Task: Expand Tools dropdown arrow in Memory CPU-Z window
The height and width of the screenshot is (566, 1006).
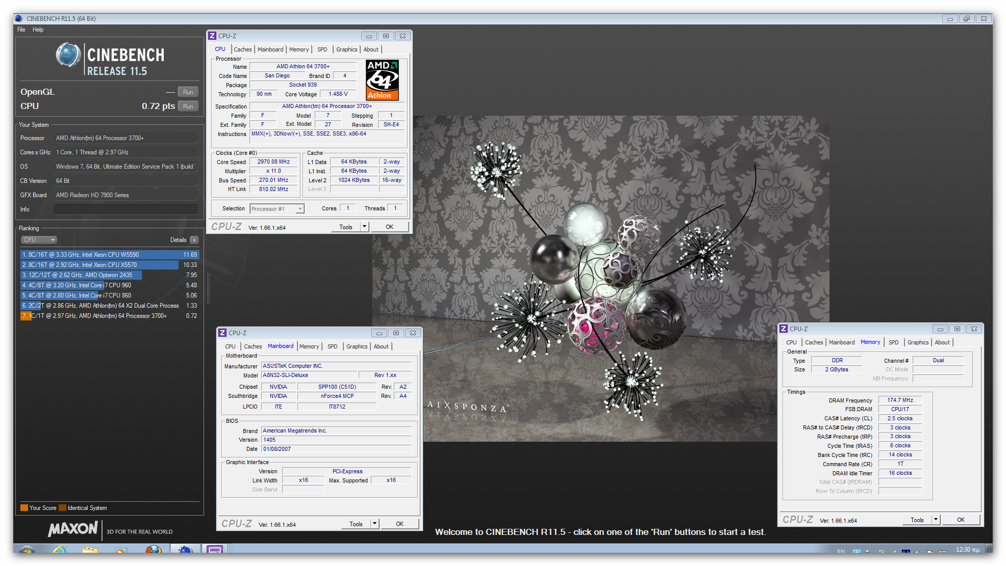Action: click(x=936, y=520)
